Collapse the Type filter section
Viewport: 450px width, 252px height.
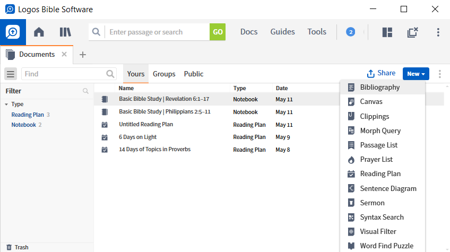[6, 104]
